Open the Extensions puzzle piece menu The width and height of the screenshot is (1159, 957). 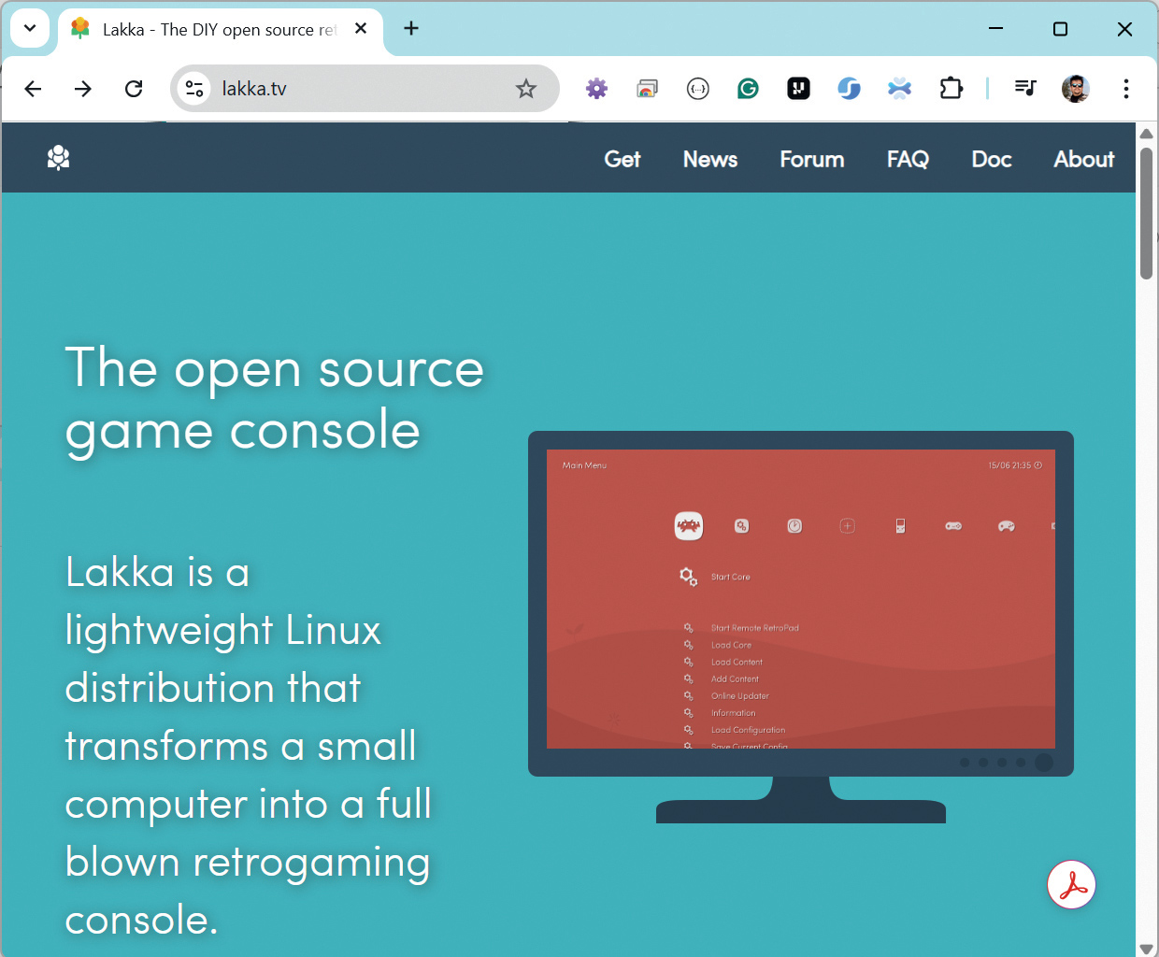[x=951, y=89]
